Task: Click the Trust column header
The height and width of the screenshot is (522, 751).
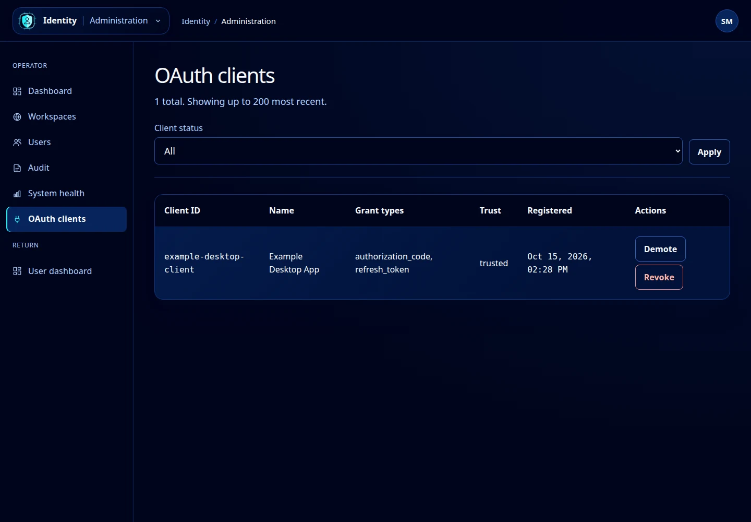Action: coord(490,210)
